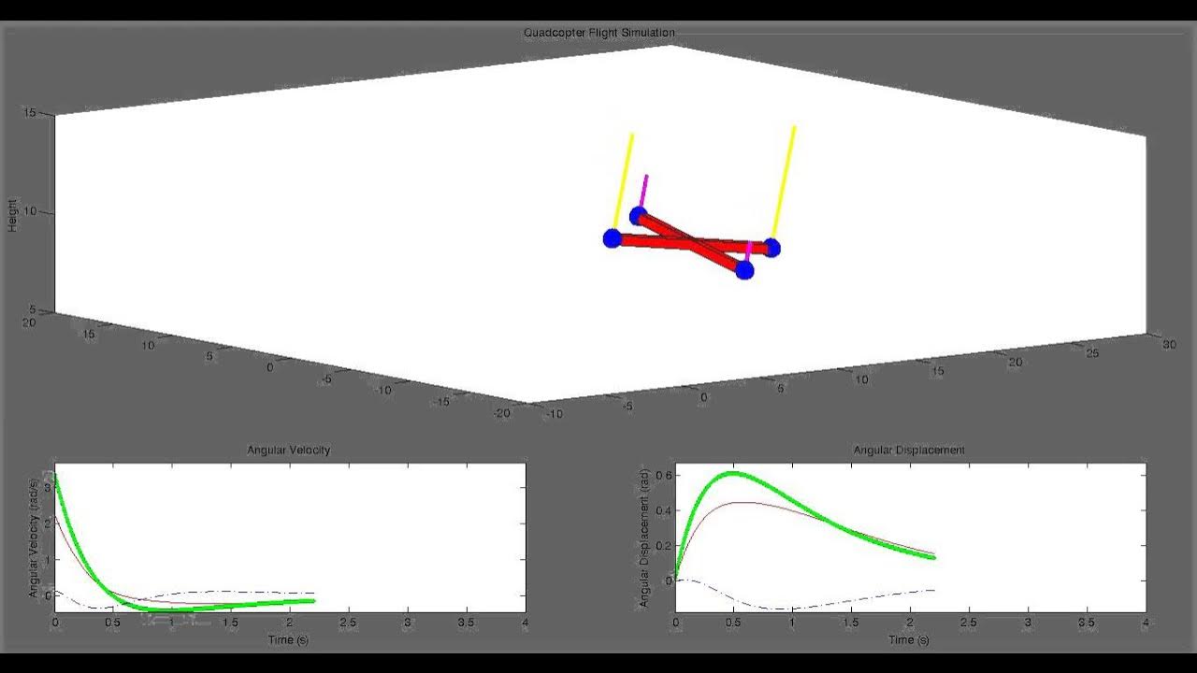
Task: Select dash-dot curve in Angular Velocity plot
Action: [x=224, y=591]
